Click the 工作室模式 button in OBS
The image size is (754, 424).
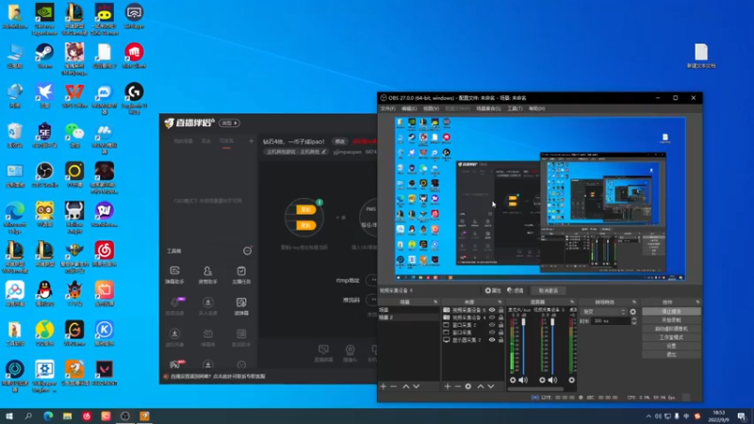671,337
